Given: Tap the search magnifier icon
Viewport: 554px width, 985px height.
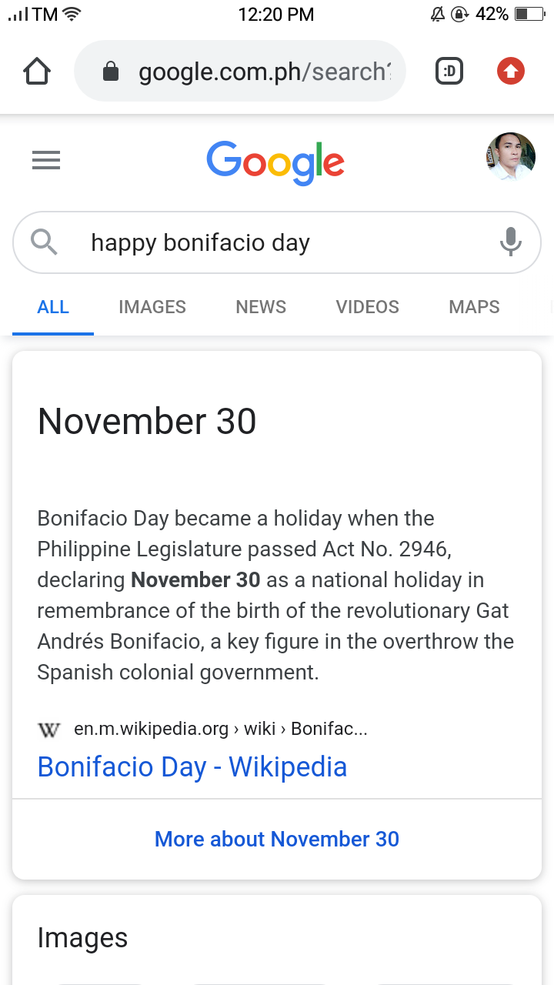Looking at the screenshot, I should [45, 242].
